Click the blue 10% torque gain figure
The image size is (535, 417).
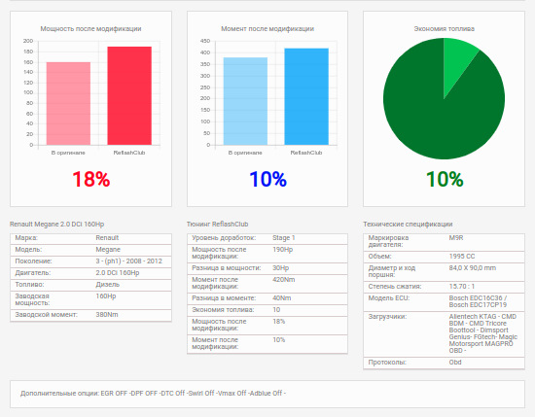tap(267, 179)
